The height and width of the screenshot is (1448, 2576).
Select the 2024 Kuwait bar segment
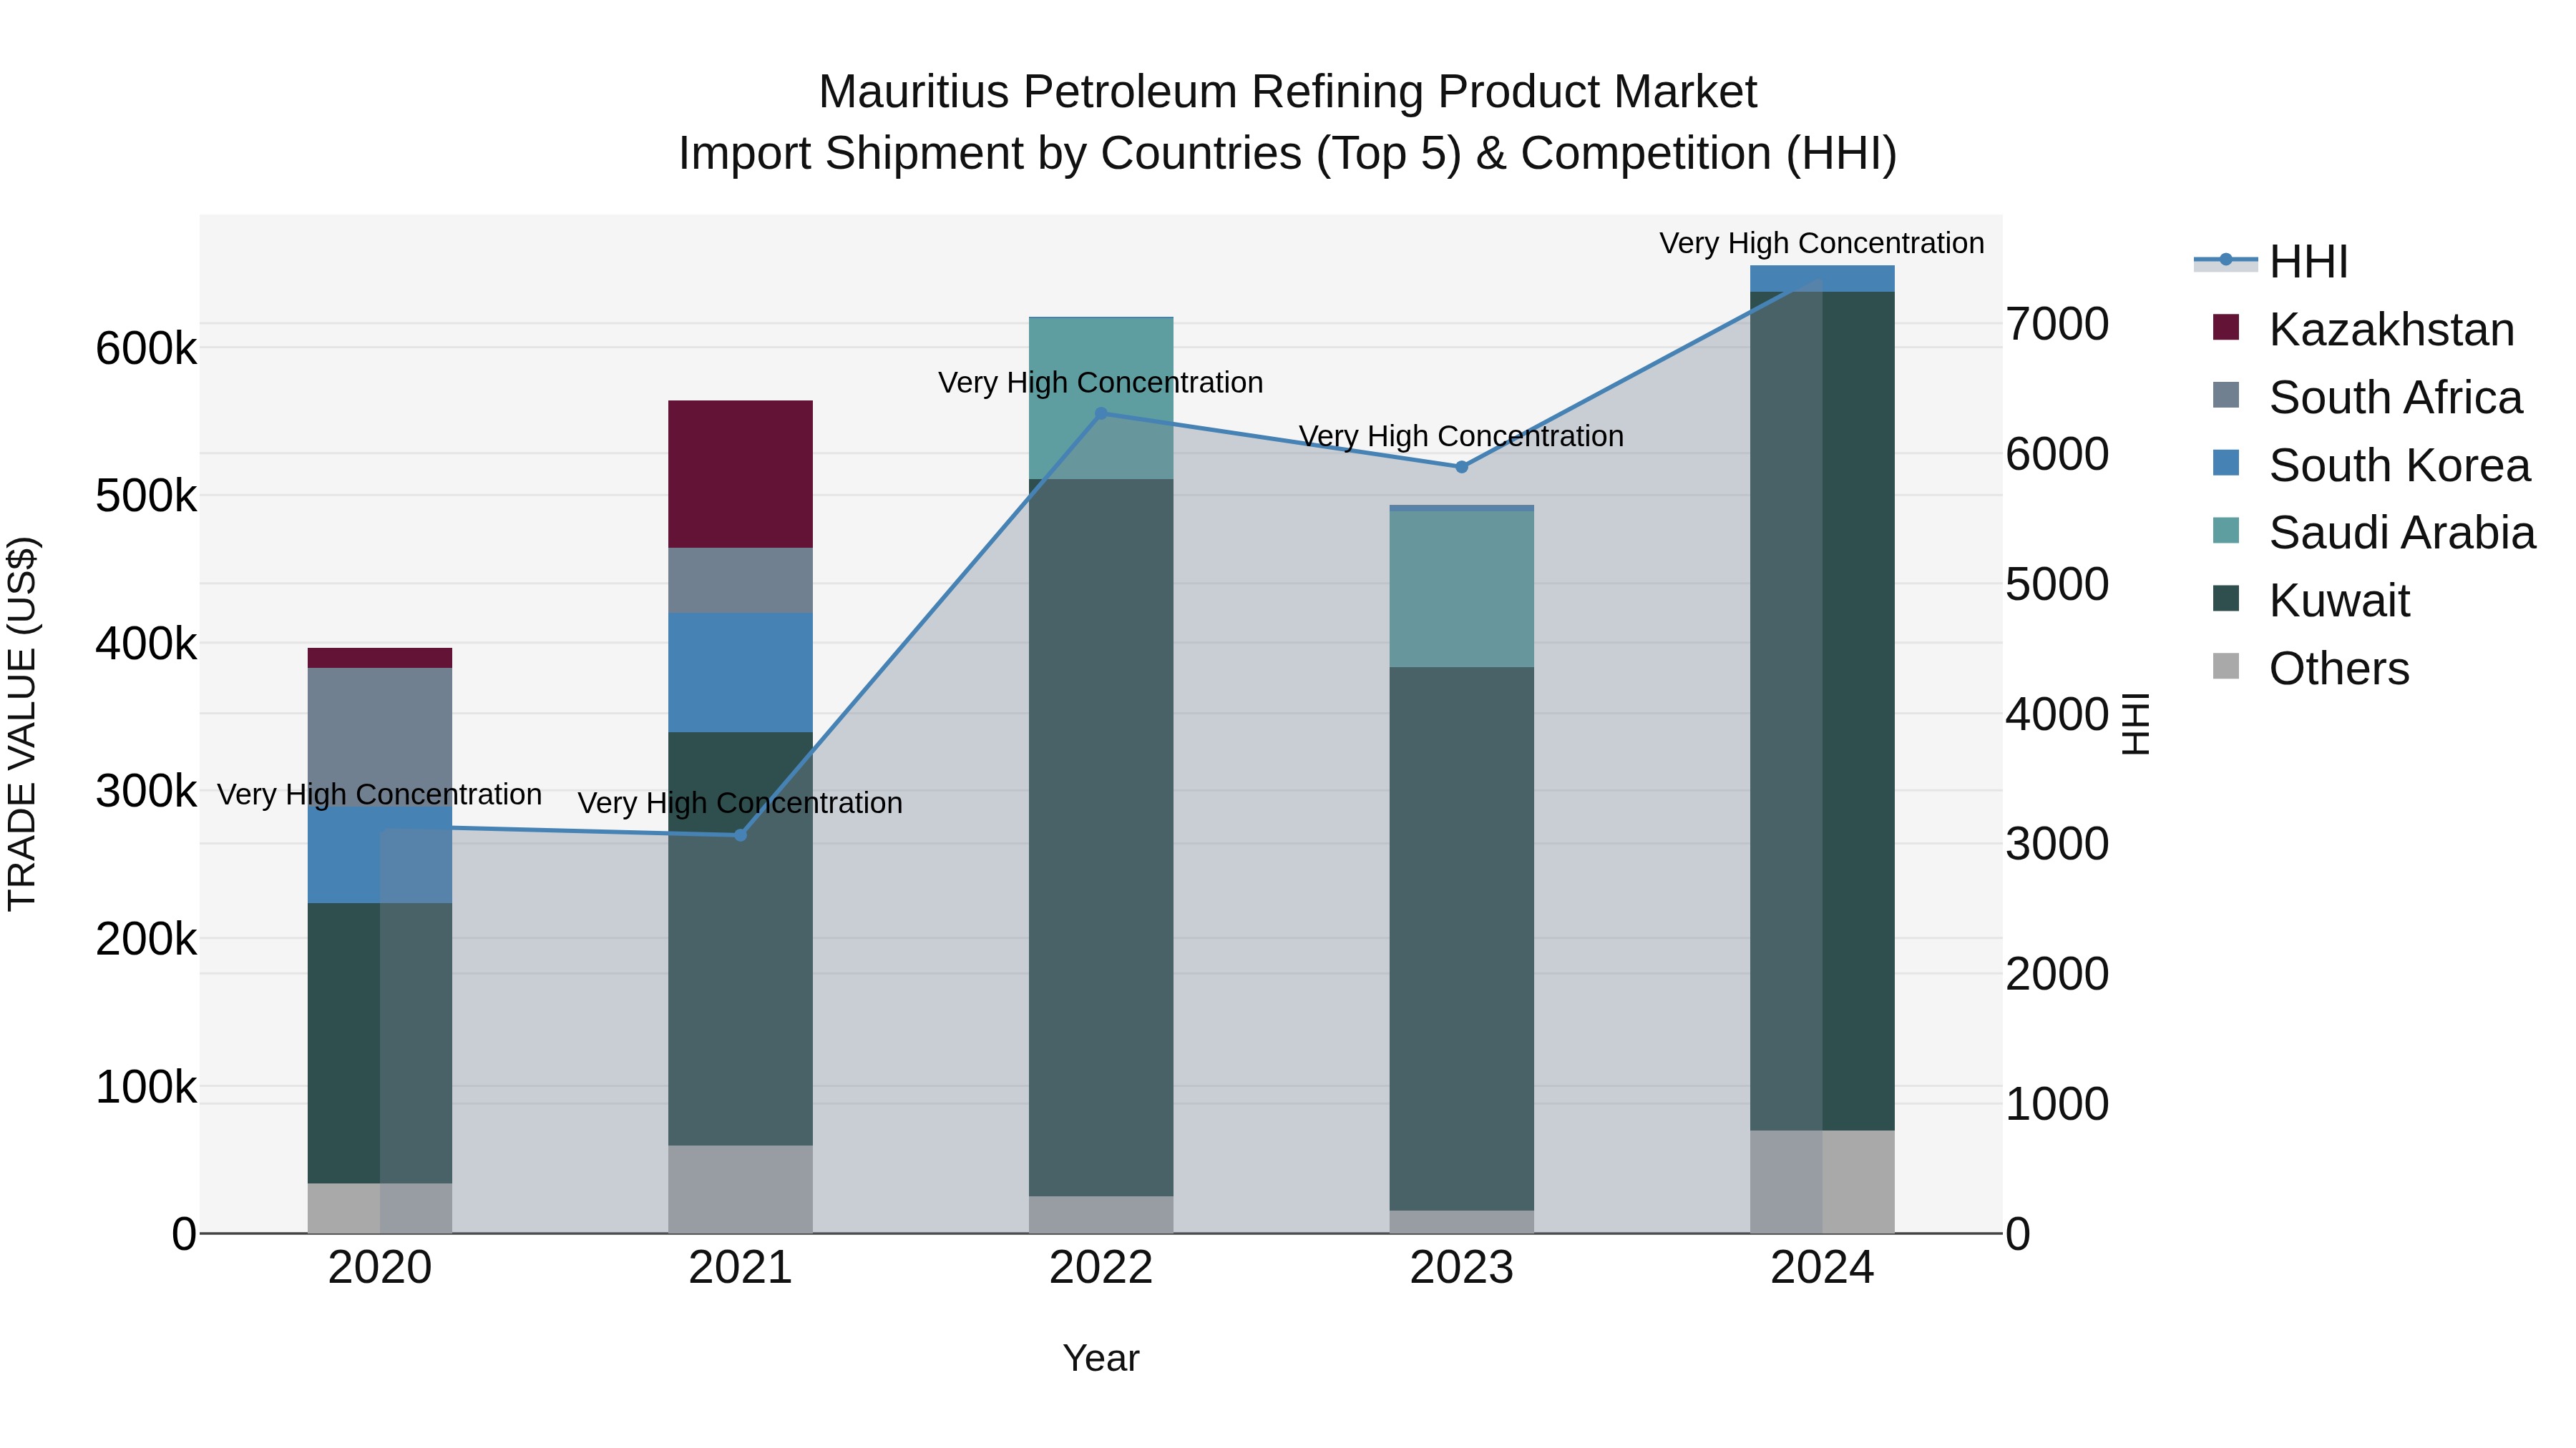1822,711
